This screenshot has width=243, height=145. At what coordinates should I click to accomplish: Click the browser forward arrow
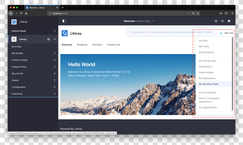pyautogui.click(x=16, y=13)
